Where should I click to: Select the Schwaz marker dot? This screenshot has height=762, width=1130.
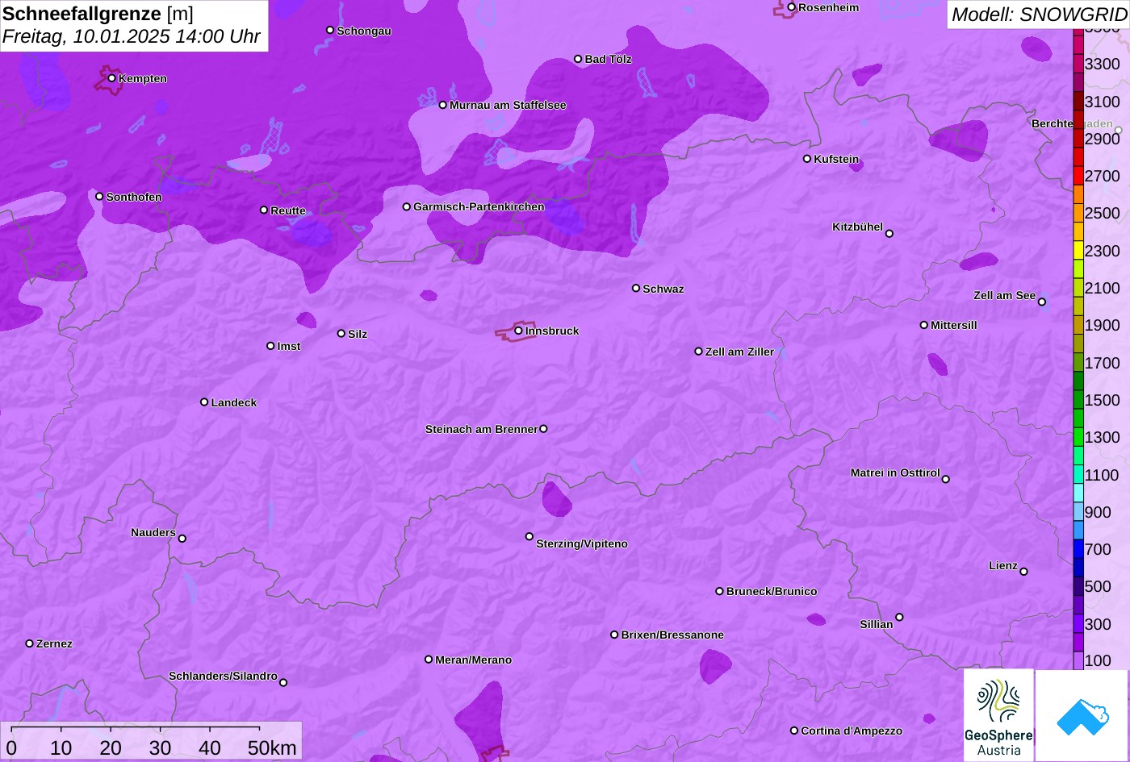[x=636, y=288]
